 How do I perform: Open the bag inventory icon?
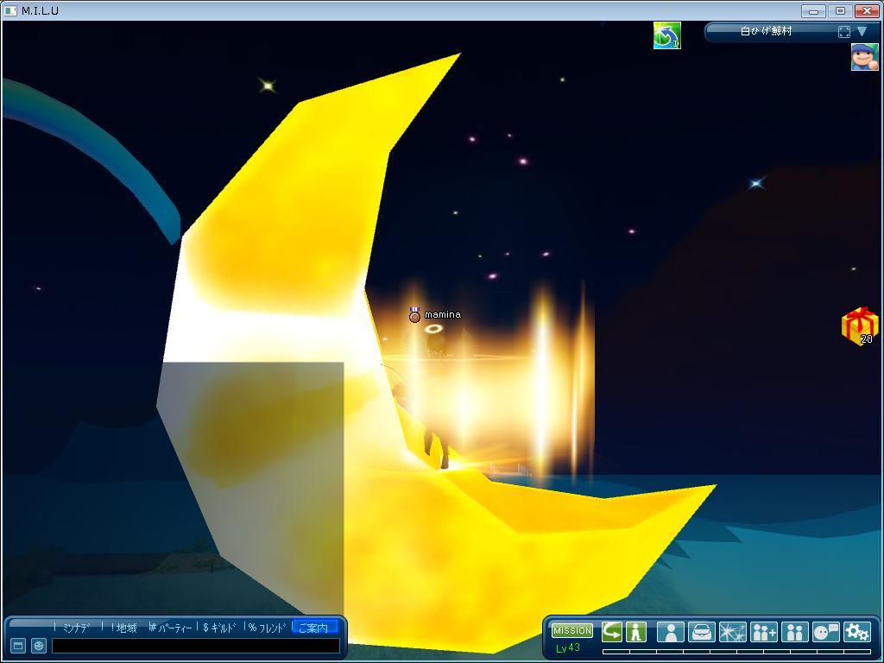701,632
